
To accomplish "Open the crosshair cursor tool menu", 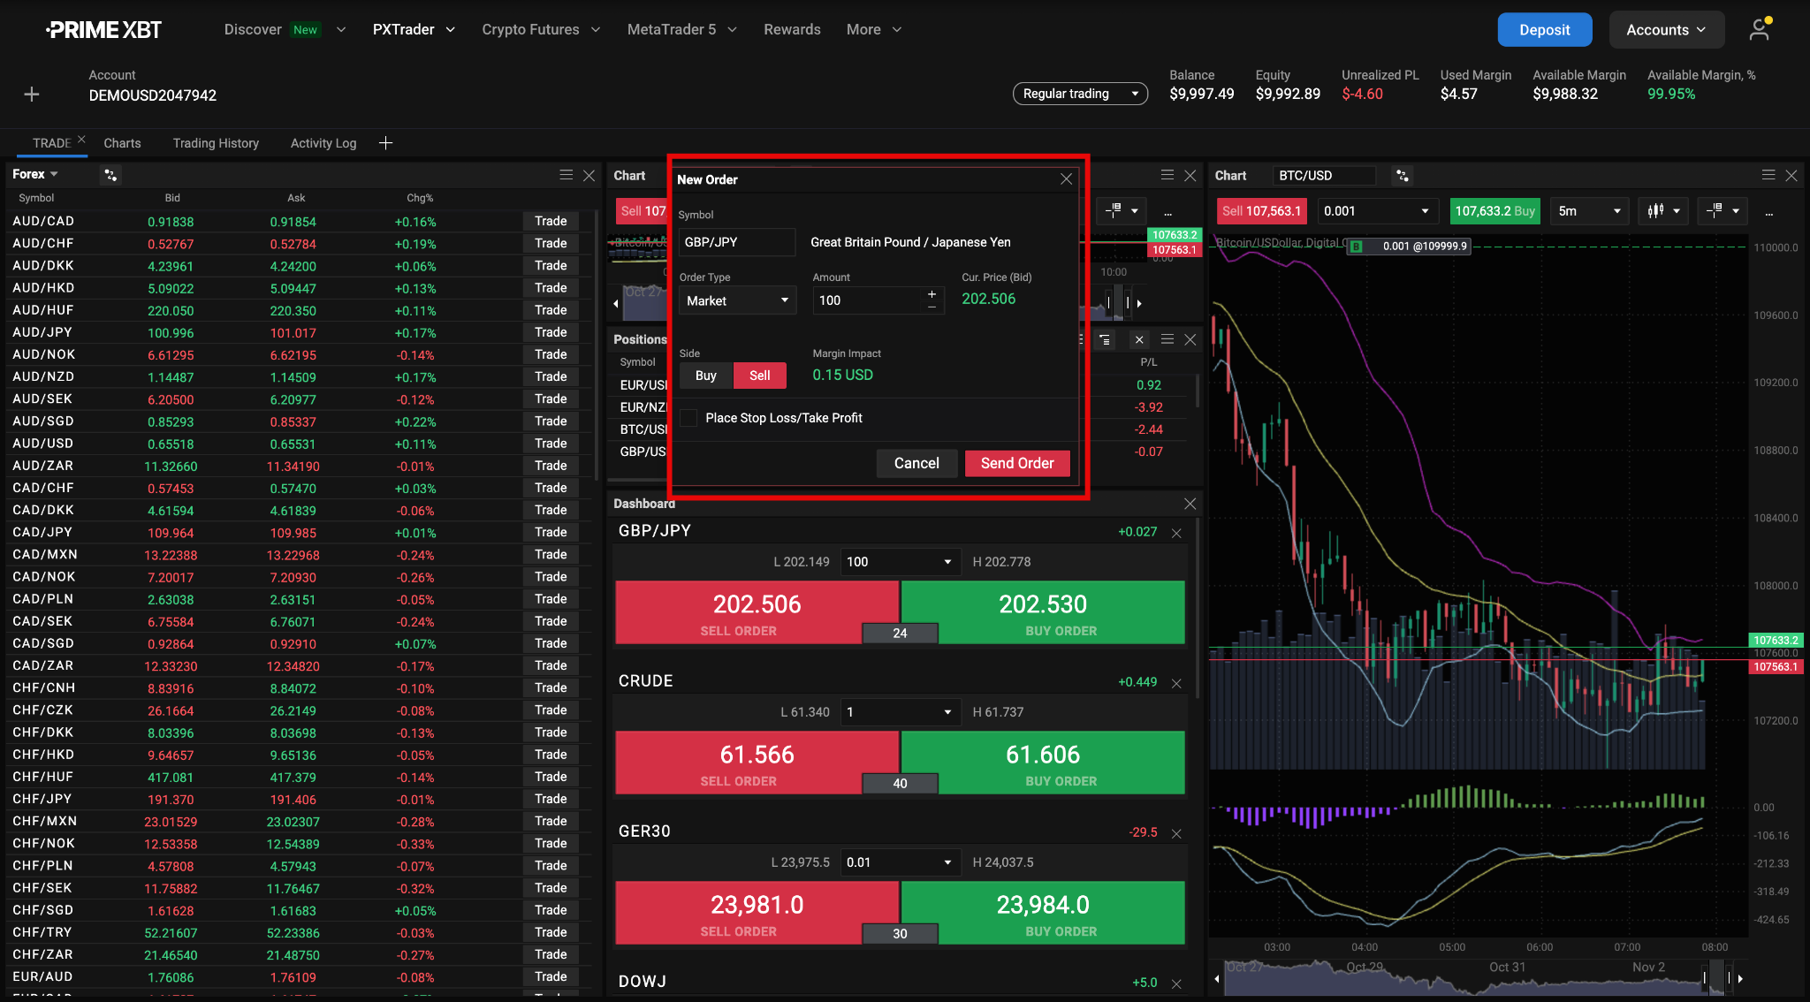I will pyautogui.click(x=1723, y=210).
